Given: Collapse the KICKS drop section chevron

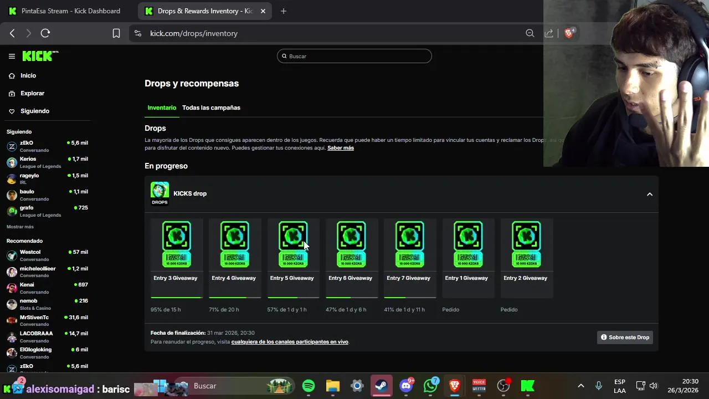Looking at the screenshot, I should coord(650,194).
